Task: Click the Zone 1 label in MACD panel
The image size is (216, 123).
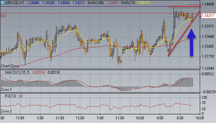Action: point(6,90)
